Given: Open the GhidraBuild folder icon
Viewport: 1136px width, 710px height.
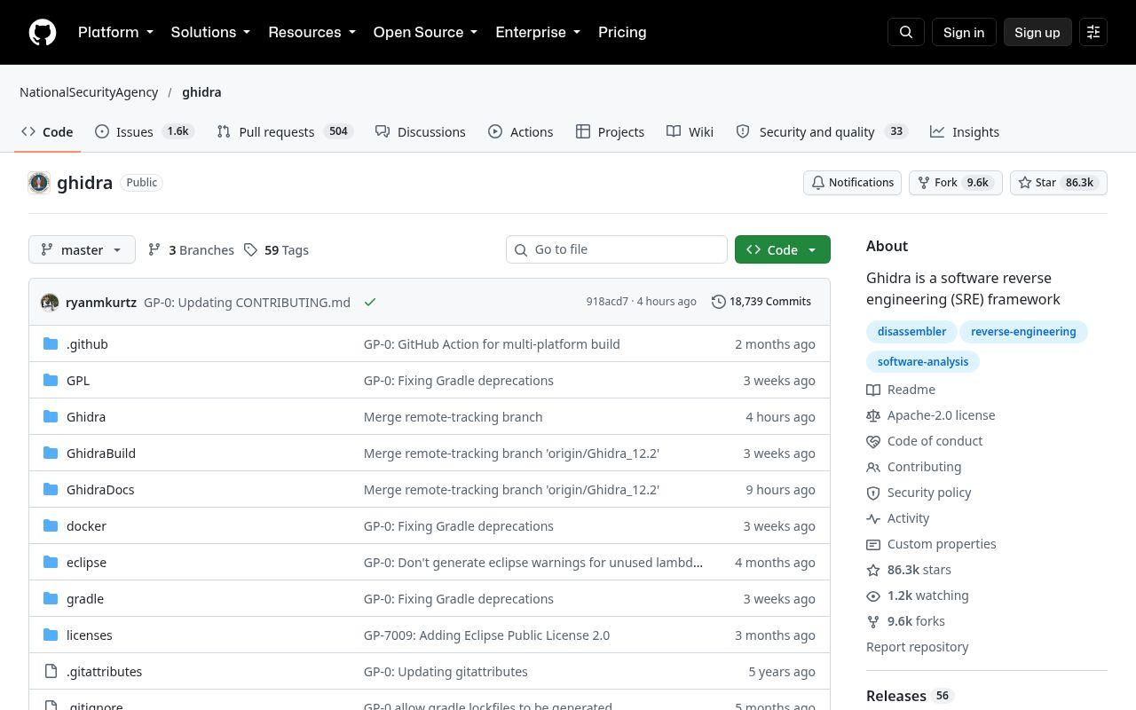Looking at the screenshot, I should pyautogui.click(x=51, y=453).
